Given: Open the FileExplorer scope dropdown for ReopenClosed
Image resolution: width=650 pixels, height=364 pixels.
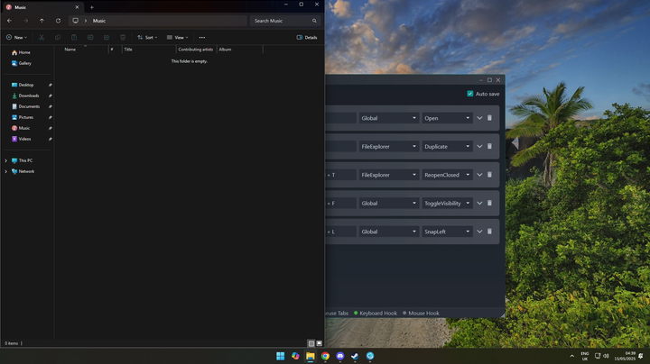Looking at the screenshot, I should click(388, 175).
